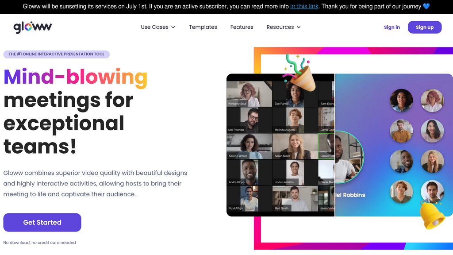
Task: Click the Sign in link
Action: point(392,27)
